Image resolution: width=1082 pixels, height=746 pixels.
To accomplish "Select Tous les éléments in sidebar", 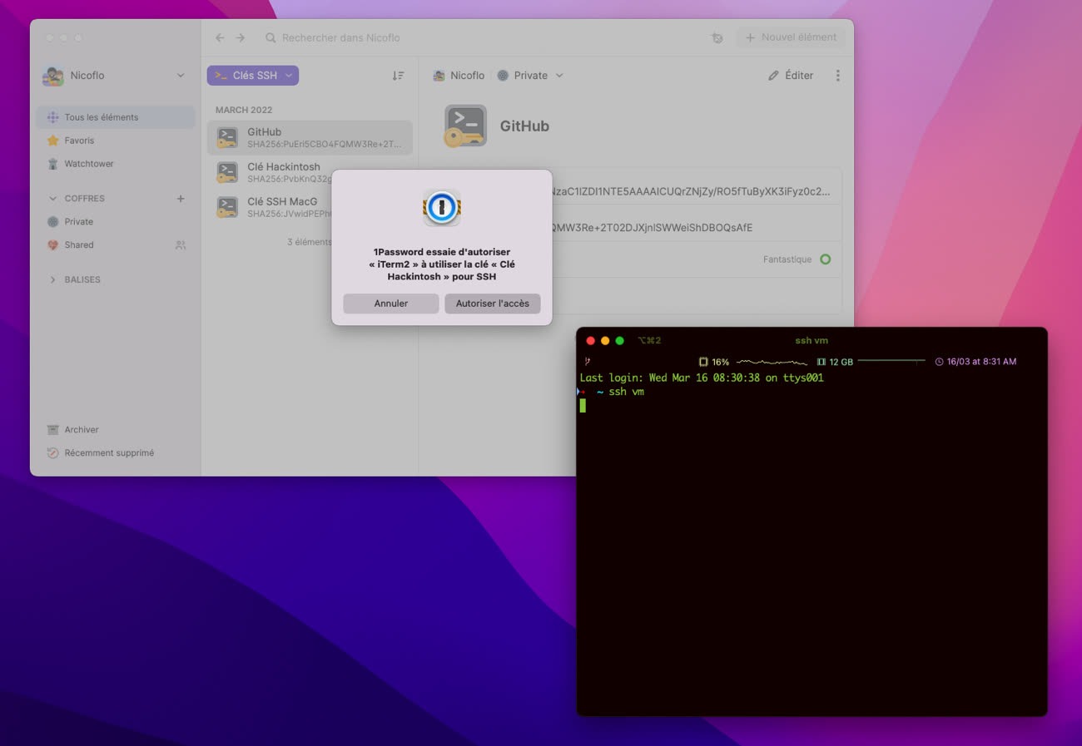I will (x=101, y=117).
